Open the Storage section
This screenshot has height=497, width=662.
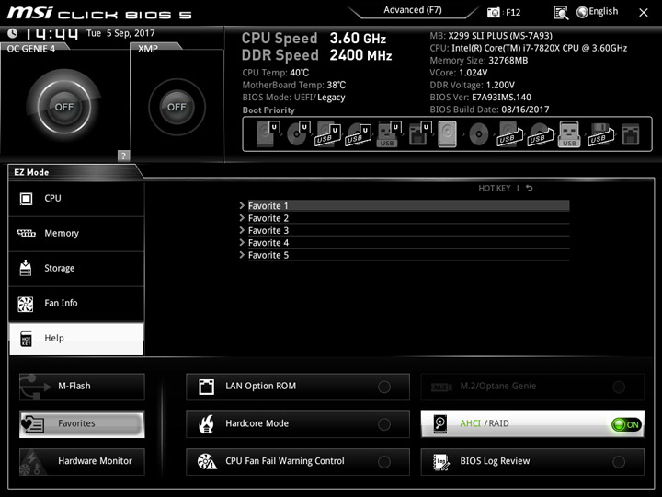click(76, 269)
